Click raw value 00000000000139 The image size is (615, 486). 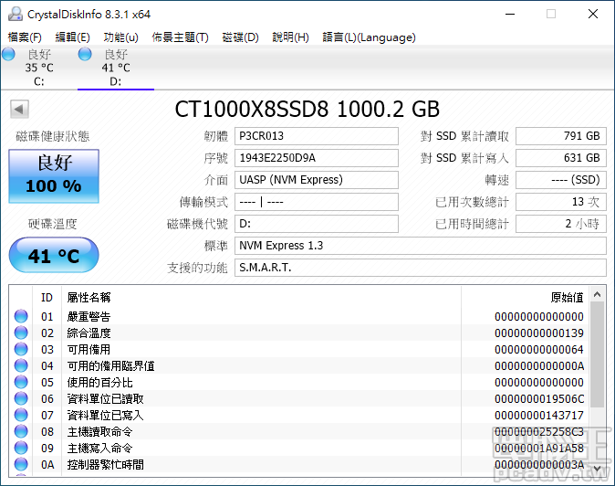pyautogui.click(x=539, y=333)
